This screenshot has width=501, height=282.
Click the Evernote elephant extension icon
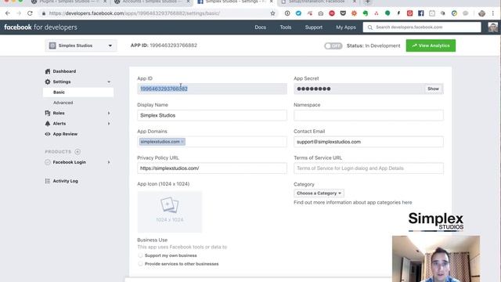366,13
